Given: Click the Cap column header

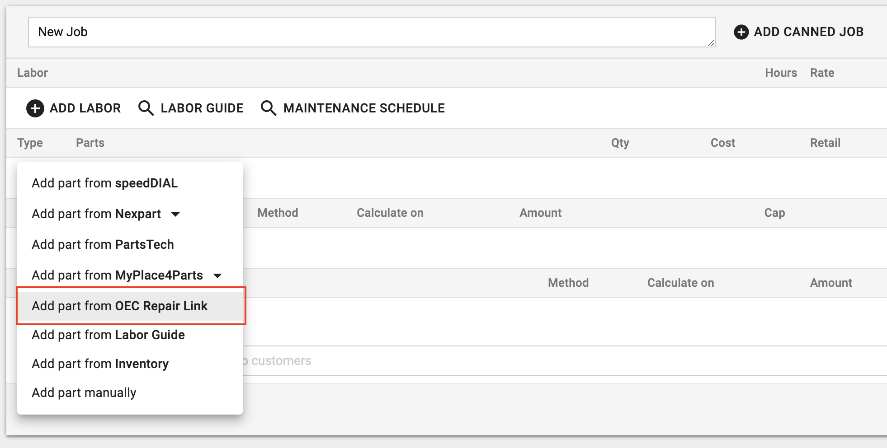Looking at the screenshot, I should [x=774, y=213].
